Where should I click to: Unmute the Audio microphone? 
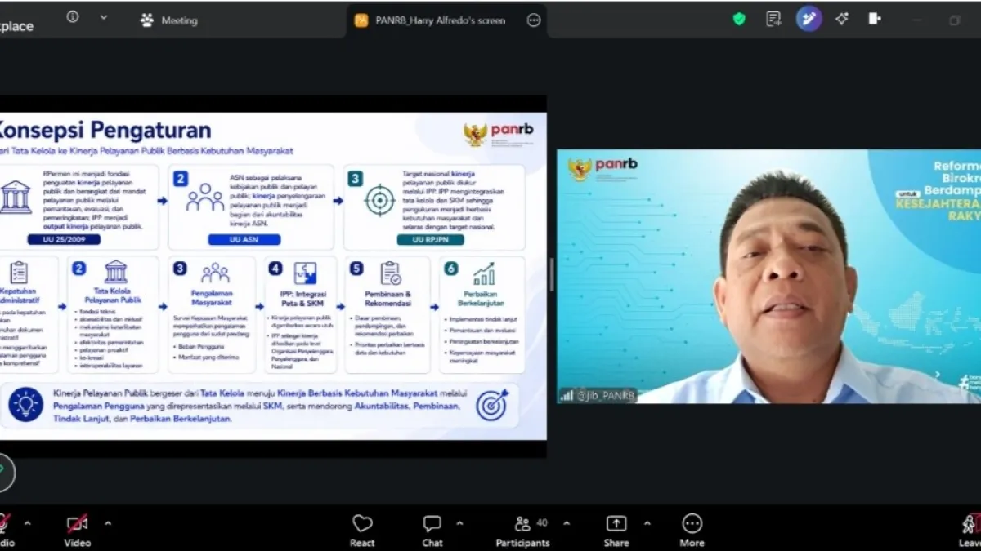coord(5,531)
